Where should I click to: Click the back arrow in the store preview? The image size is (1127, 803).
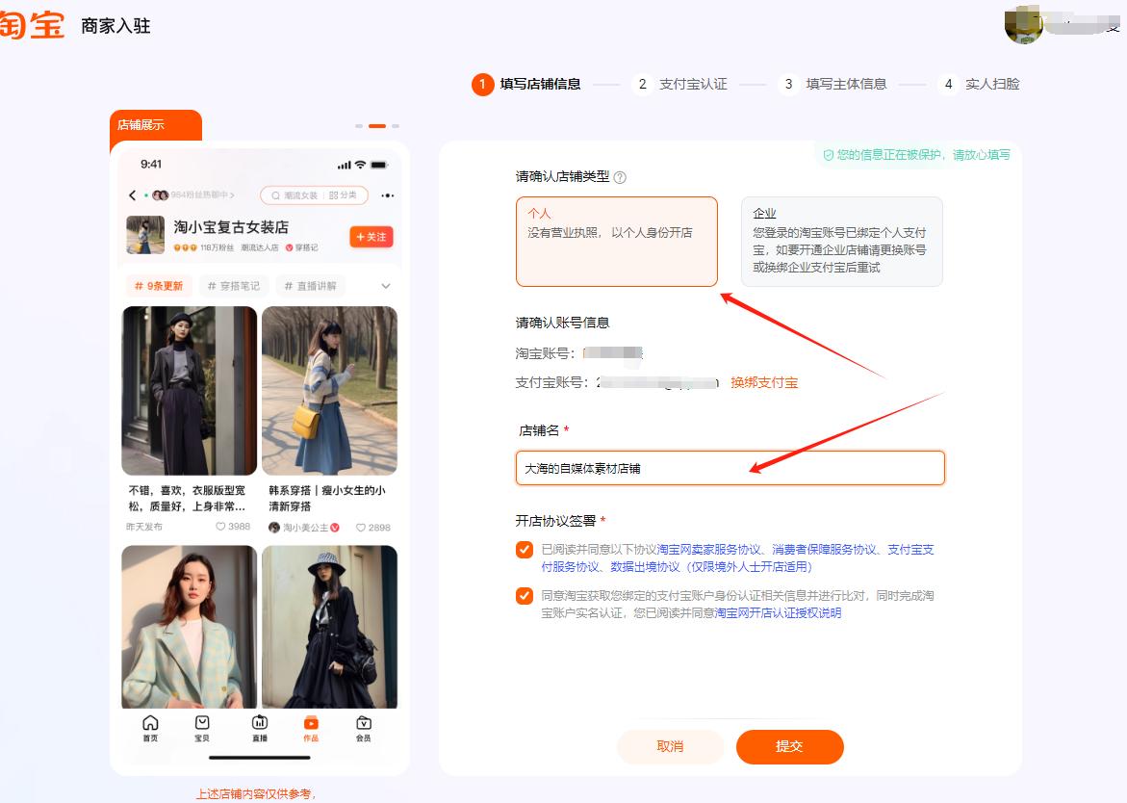(133, 195)
